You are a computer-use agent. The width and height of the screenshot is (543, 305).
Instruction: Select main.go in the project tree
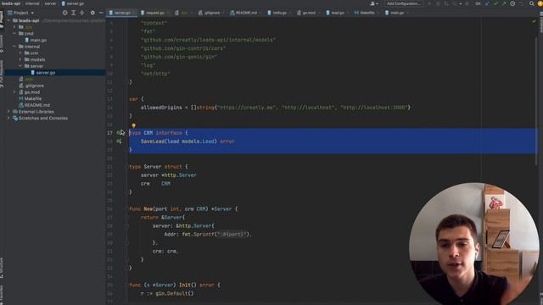click(x=38, y=40)
